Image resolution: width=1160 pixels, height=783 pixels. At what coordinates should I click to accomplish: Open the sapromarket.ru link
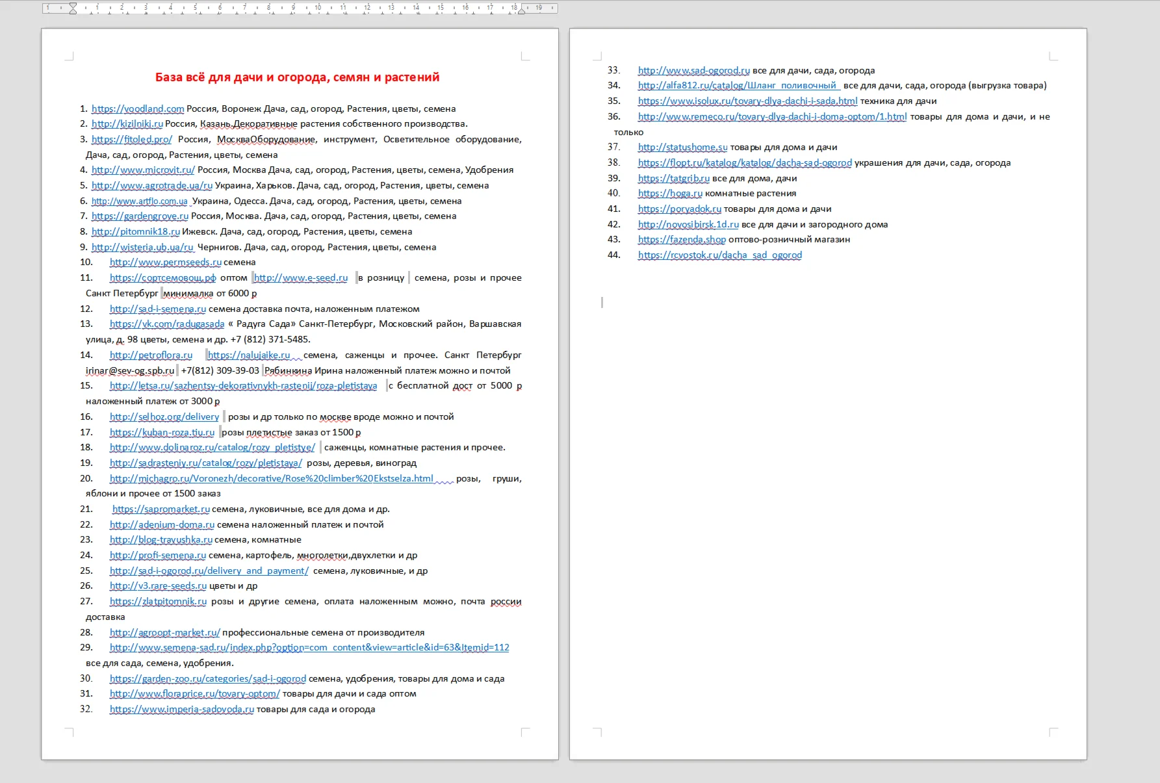(x=161, y=509)
